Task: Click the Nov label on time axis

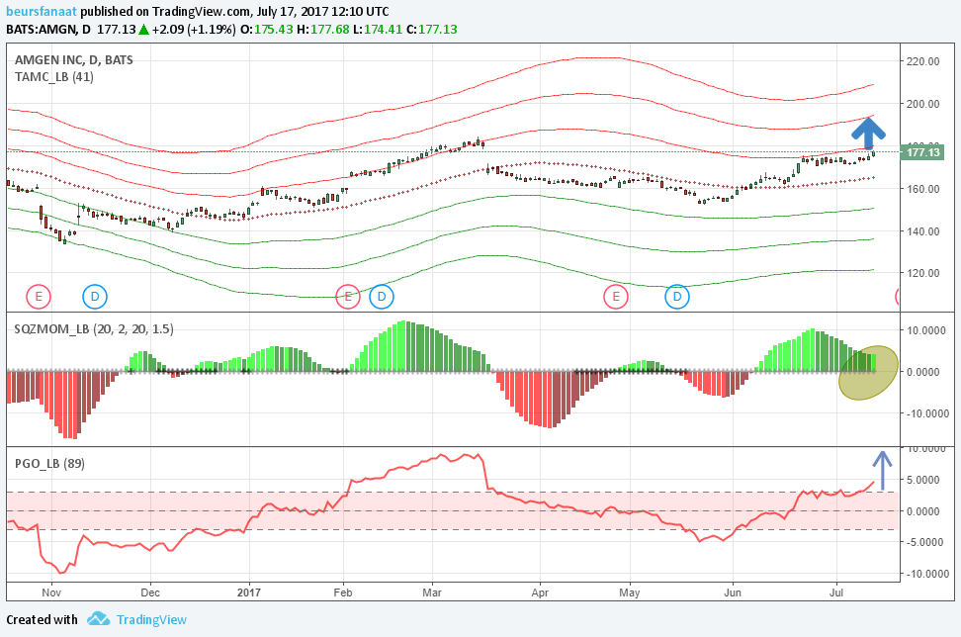Action: tap(51, 592)
